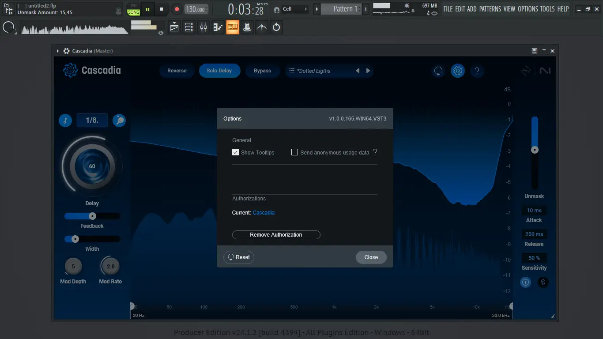Image resolution: width=603 pixels, height=339 pixels.
Task: Go to the next preset with the right arrow
Action: coord(368,71)
